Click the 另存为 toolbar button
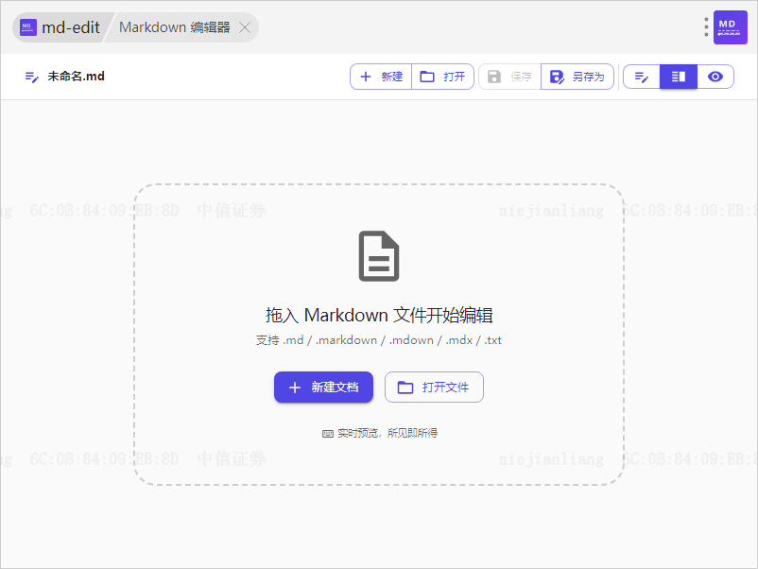Image resolution: width=758 pixels, height=569 pixels. [x=577, y=77]
